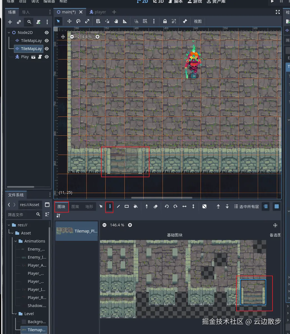Click the attach script icon in scene dock
Screen dimensions: 290x334
tap(38, 22)
